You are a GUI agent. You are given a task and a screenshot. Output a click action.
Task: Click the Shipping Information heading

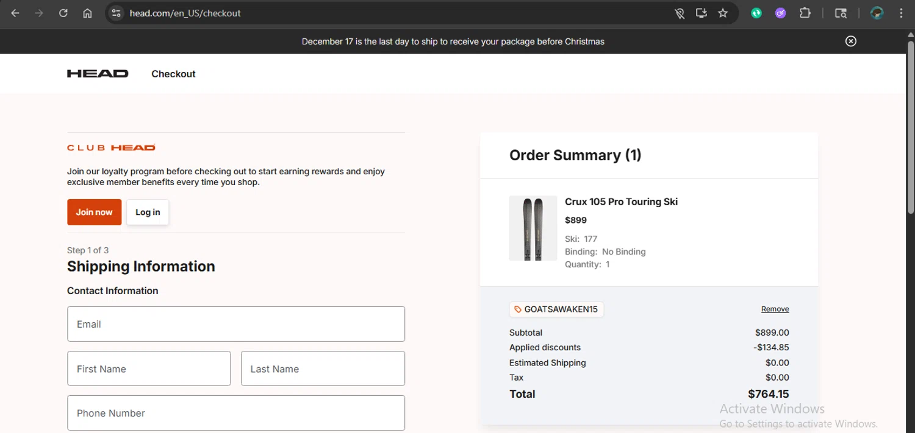tap(141, 266)
